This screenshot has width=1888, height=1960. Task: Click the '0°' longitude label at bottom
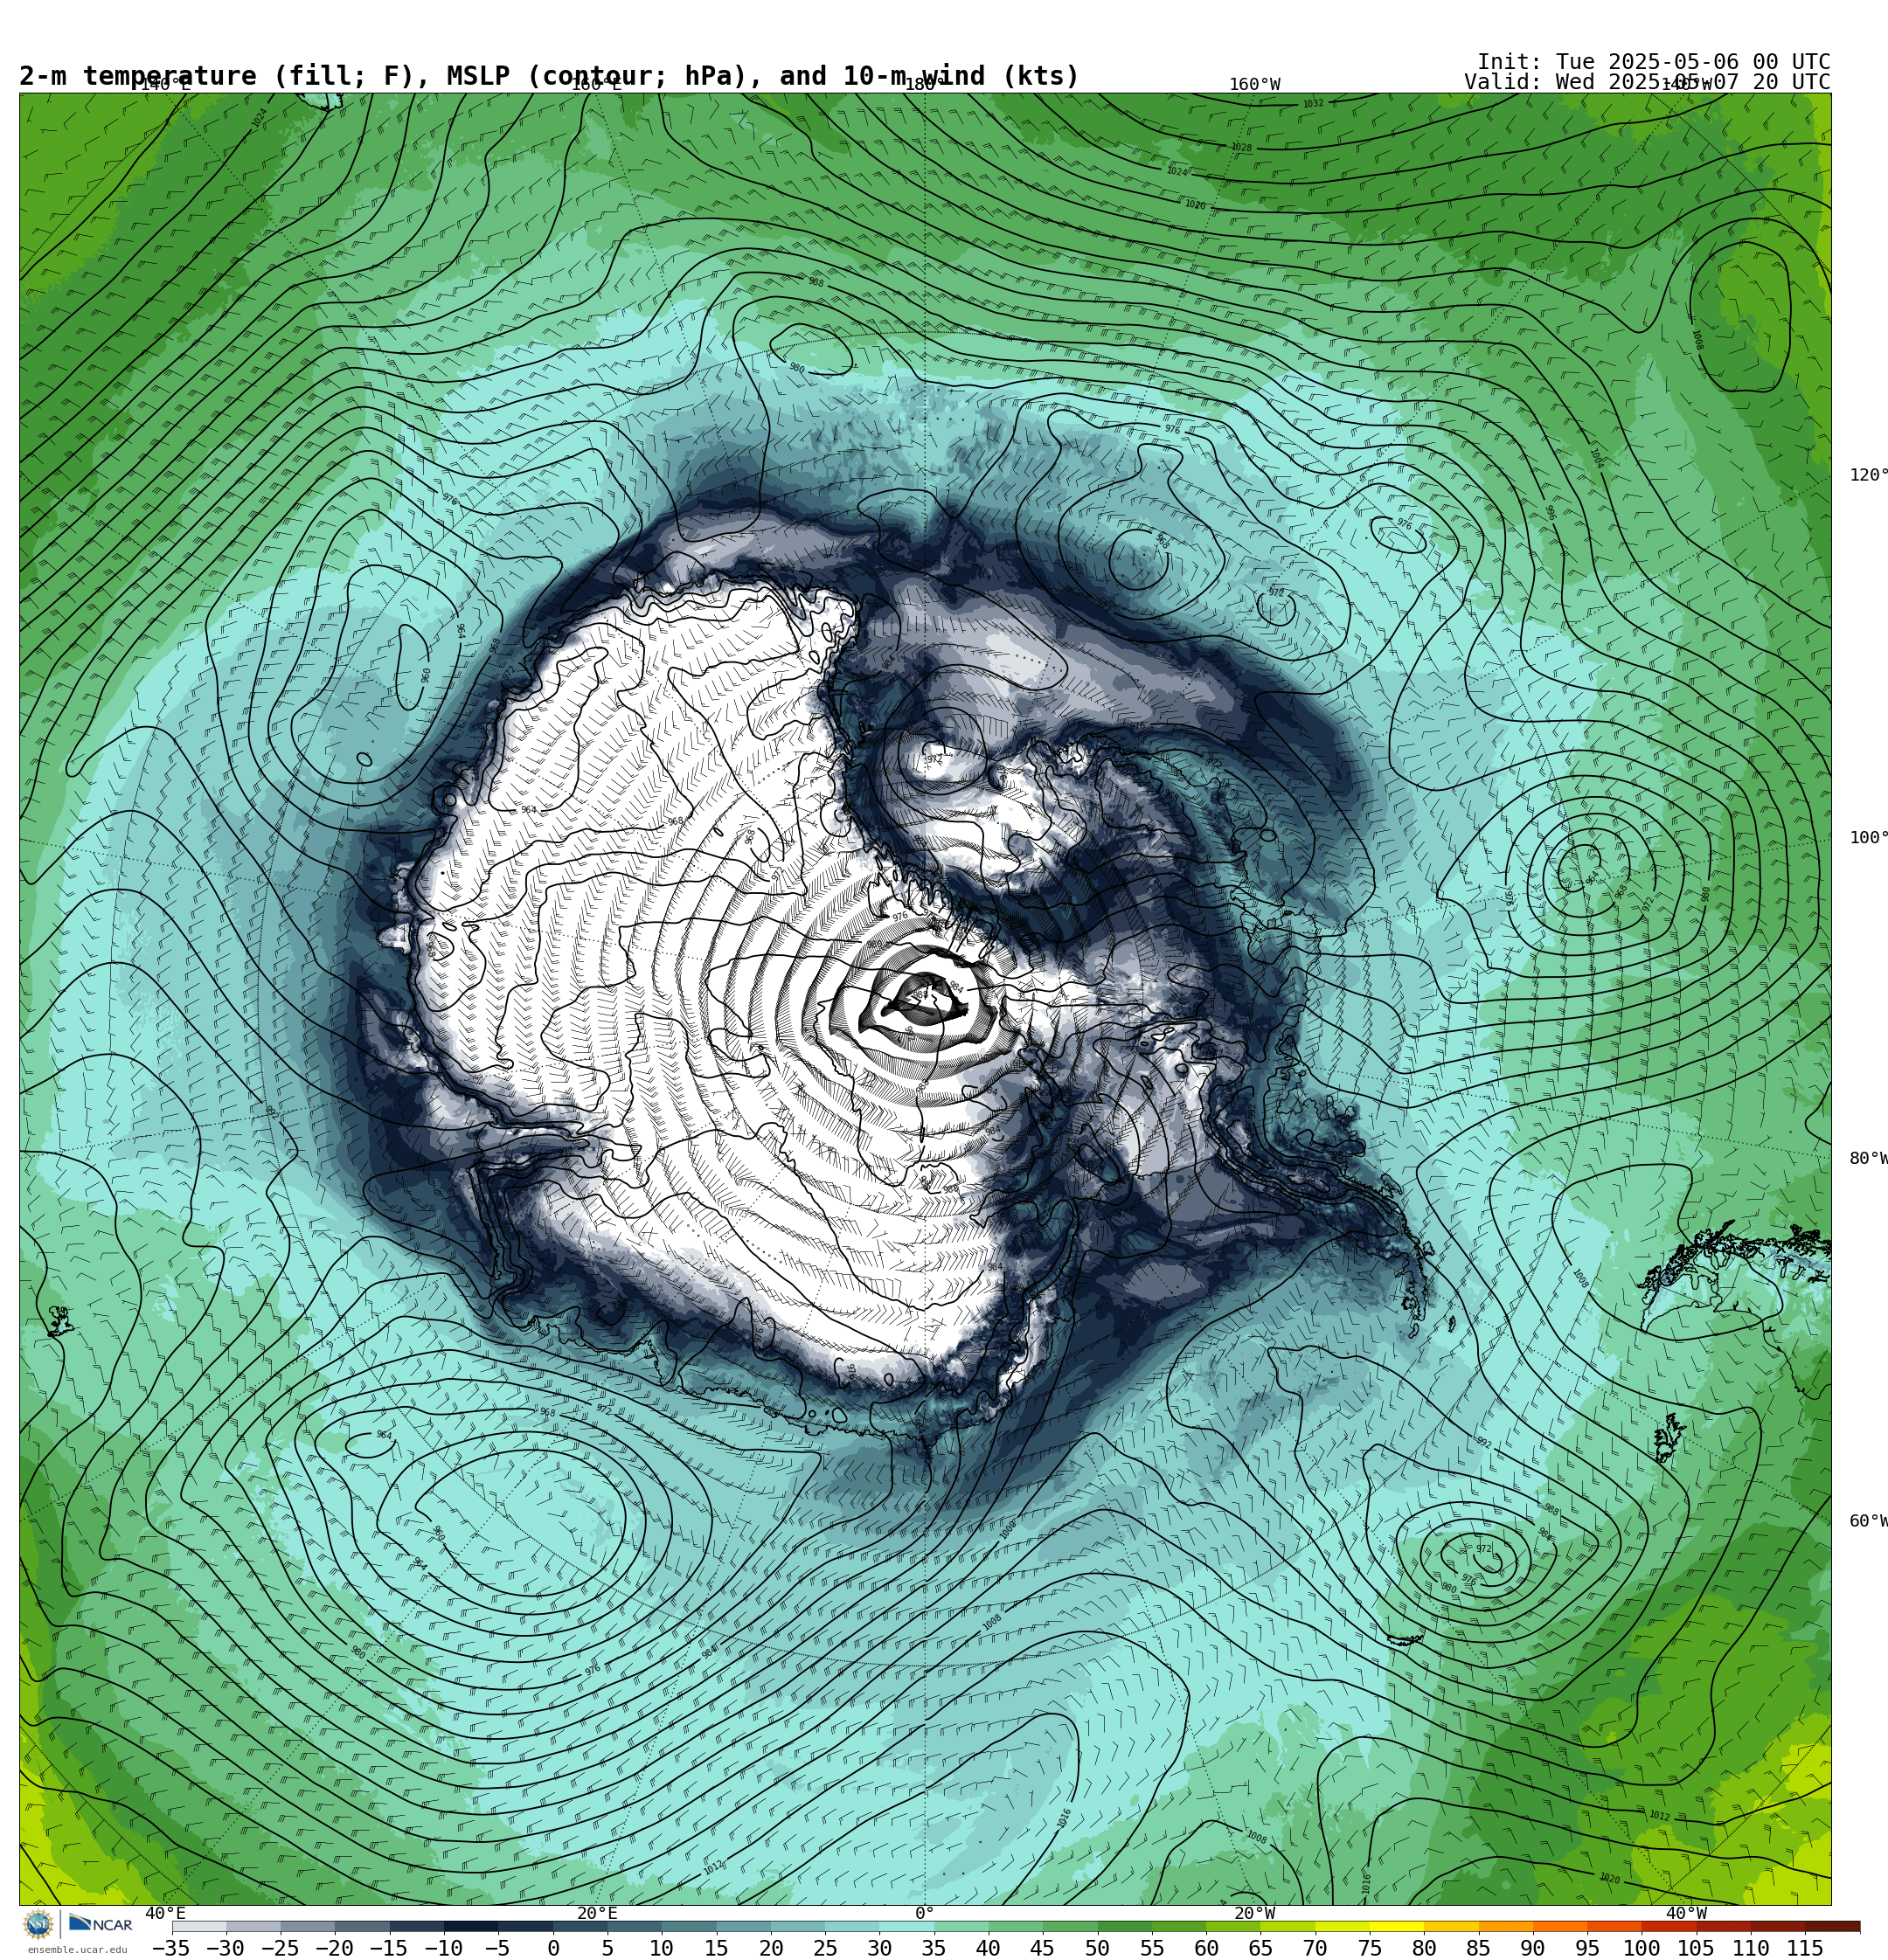tap(925, 1913)
